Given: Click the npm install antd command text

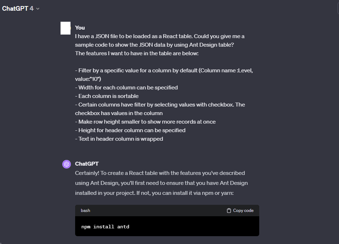Looking at the screenshot, I should [105, 227].
